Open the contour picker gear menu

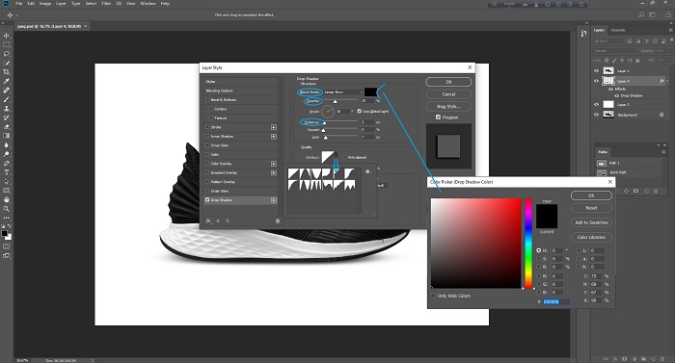click(368, 171)
